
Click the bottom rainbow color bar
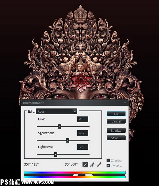(x=75, y=177)
